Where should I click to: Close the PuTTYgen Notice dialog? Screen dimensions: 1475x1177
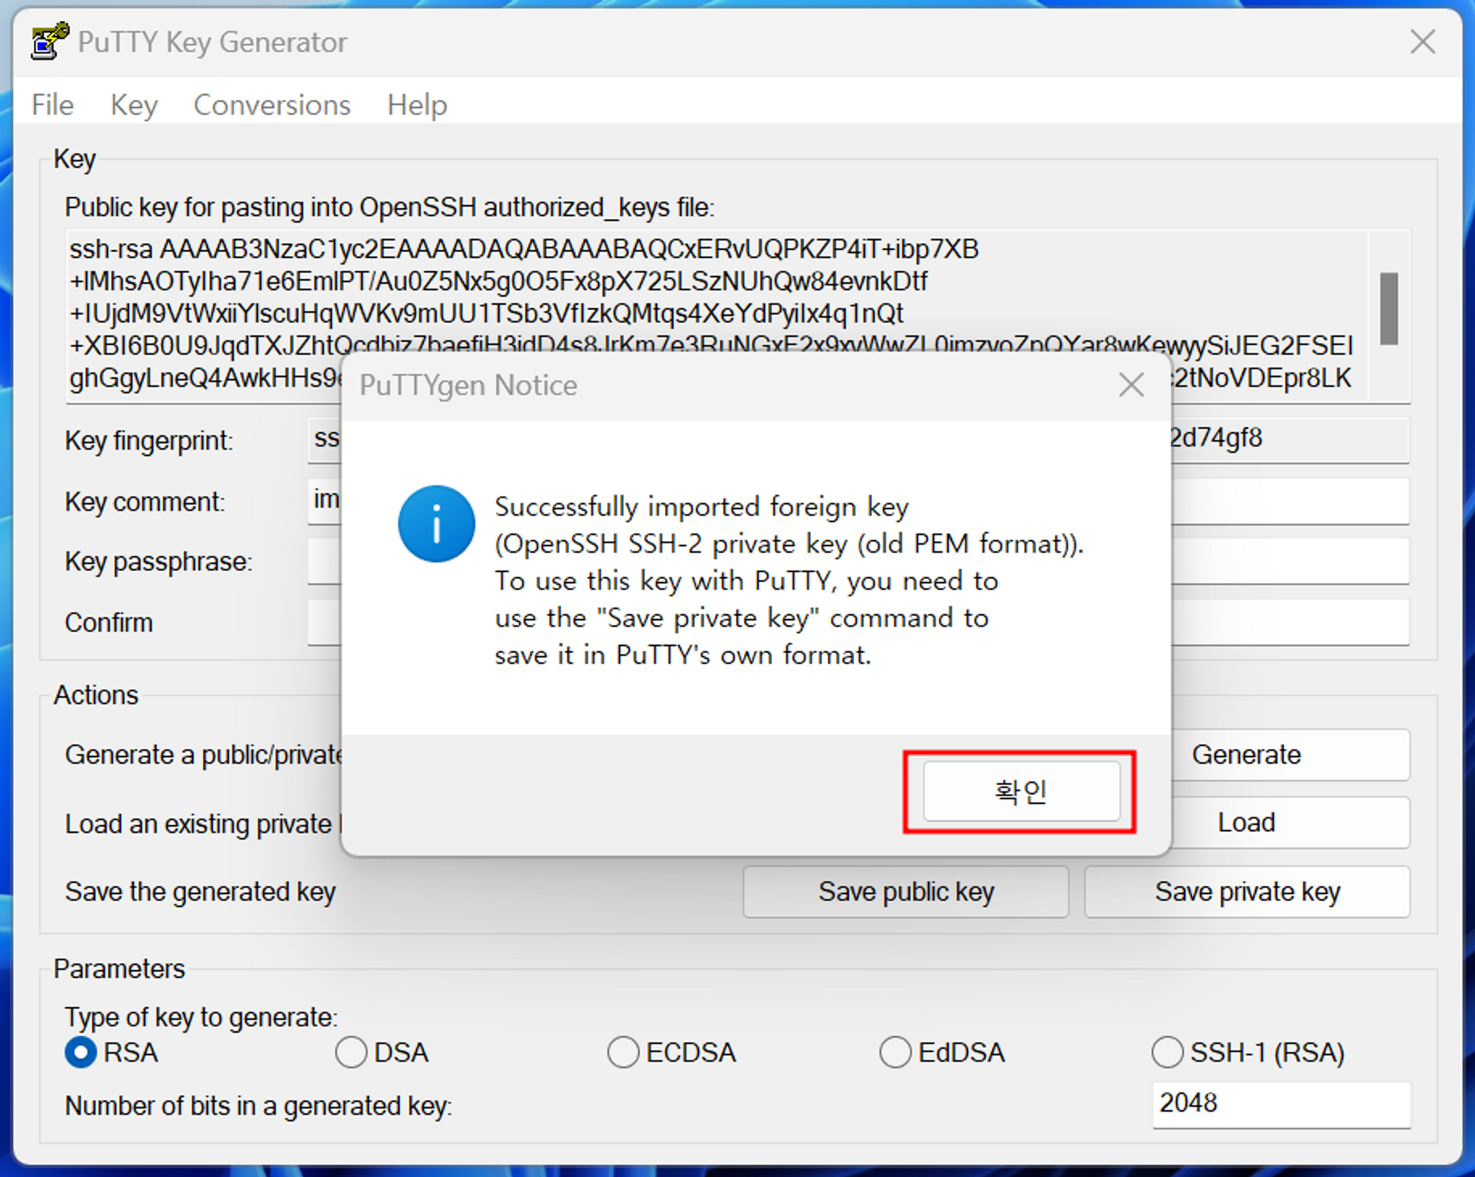pos(1132,385)
